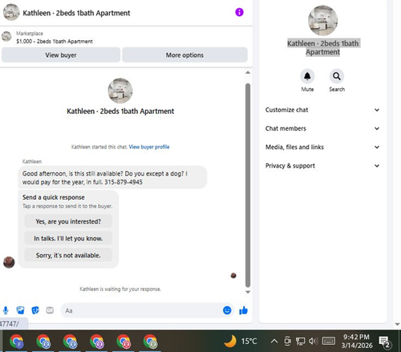The height and width of the screenshot is (352, 401).
Task: Expand Chat members section
Action: tap(322, 128)
